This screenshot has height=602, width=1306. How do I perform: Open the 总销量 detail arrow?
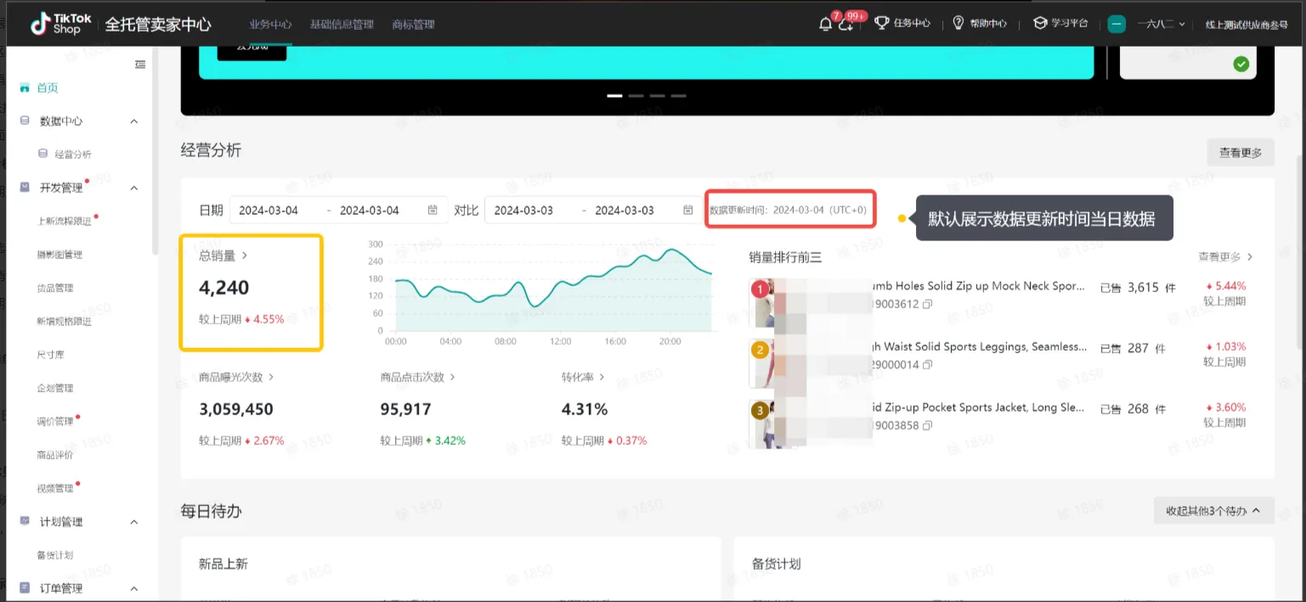click(245, 256)
